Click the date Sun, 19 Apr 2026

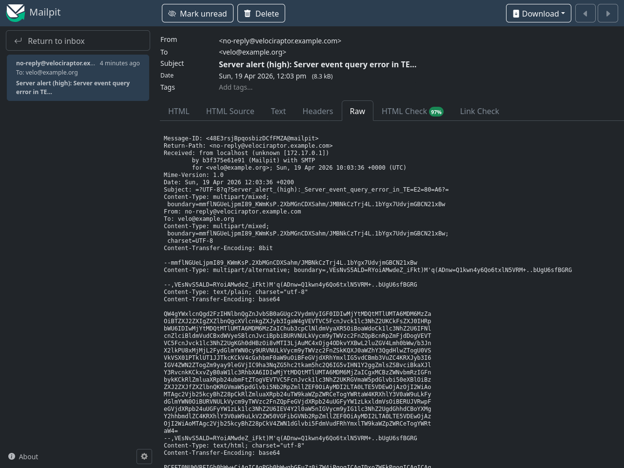pos(262,76)
